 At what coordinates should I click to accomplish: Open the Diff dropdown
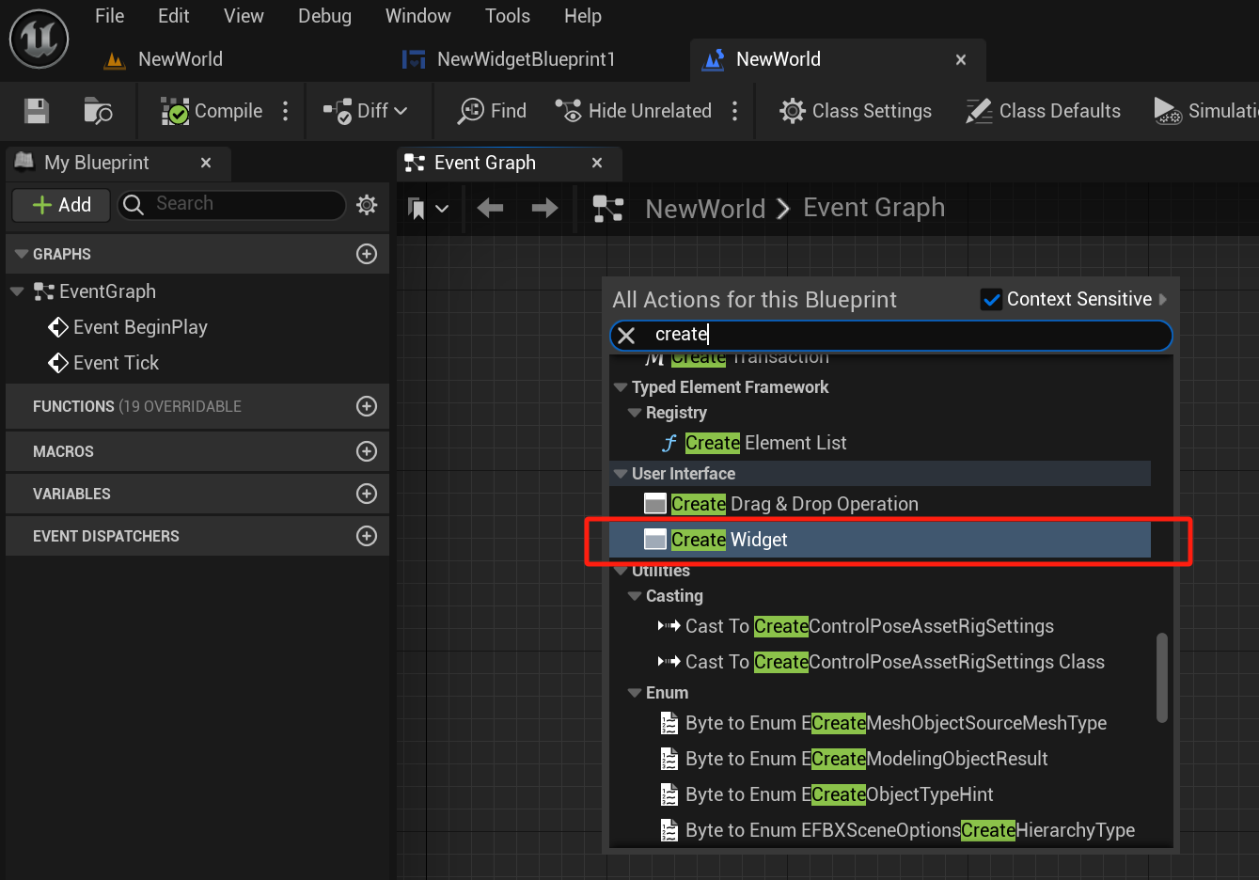coord(366,111)
